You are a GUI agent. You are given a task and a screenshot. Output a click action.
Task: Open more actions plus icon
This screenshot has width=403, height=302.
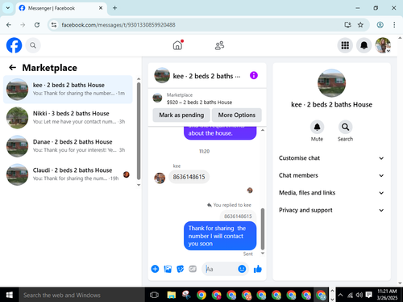pos(155,269)
